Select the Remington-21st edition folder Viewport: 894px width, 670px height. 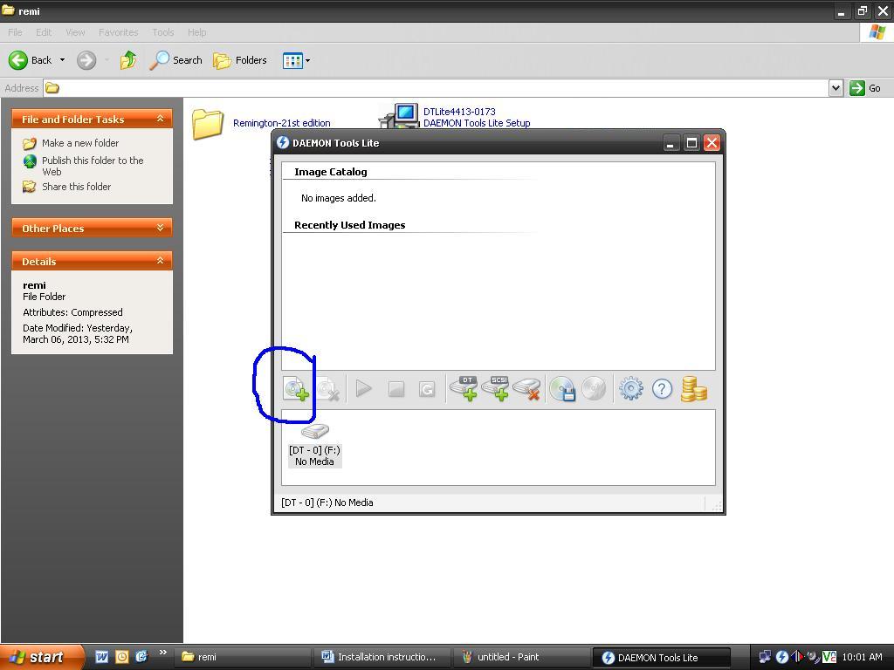pyautogui.click(x=262, y=123)
